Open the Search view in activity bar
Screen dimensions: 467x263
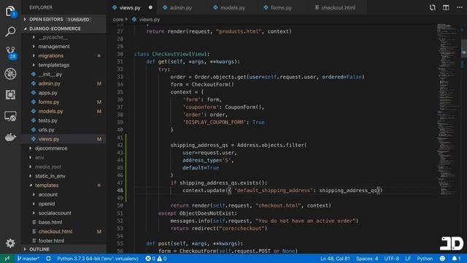pyautogui.click(x=10, y=31)
